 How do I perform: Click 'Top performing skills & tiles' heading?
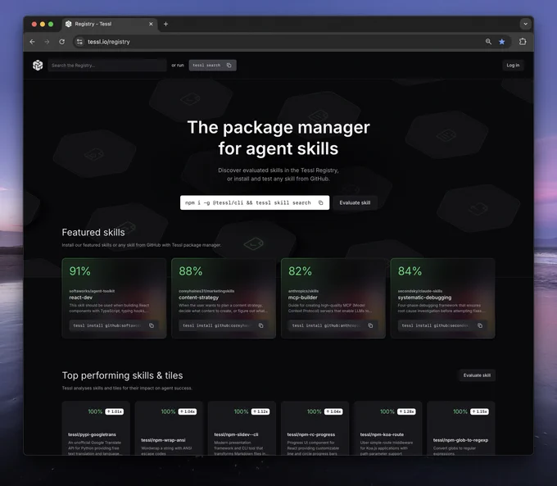point(123,375)
